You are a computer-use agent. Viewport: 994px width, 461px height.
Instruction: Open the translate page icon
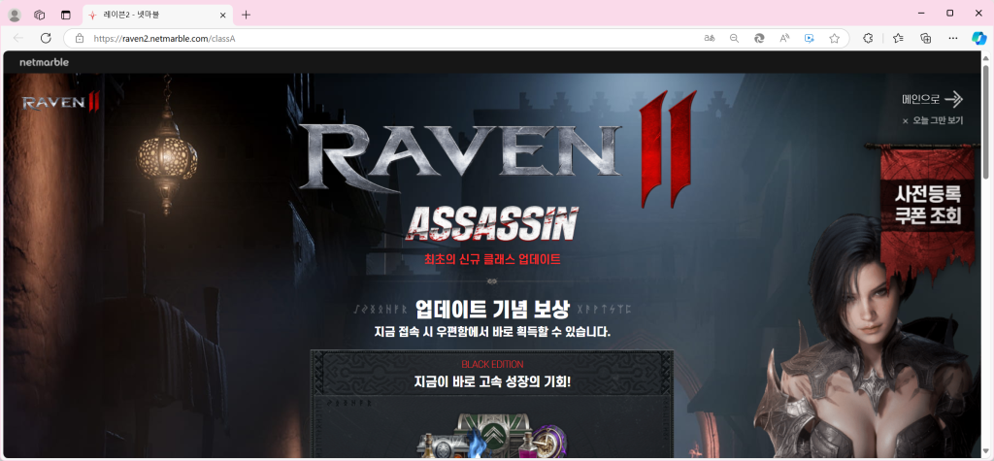tap(710, 38)
